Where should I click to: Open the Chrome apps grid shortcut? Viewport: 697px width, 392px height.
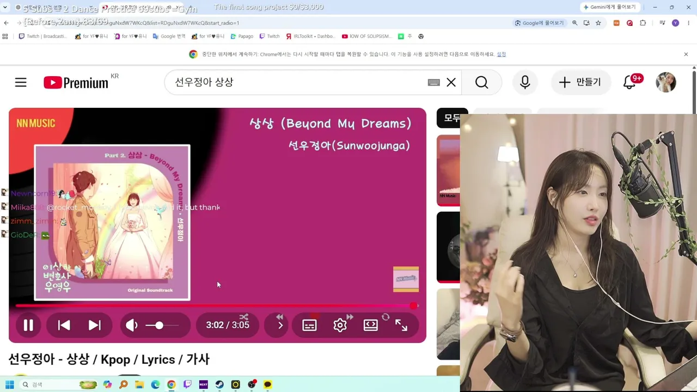(x=5, y=36)
